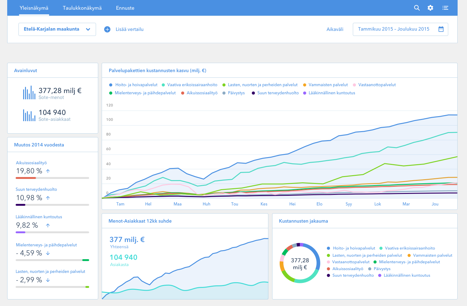Screen dimensions: 467x306
Task: Click the Lisää vertailu link
Action: point(129,29)
